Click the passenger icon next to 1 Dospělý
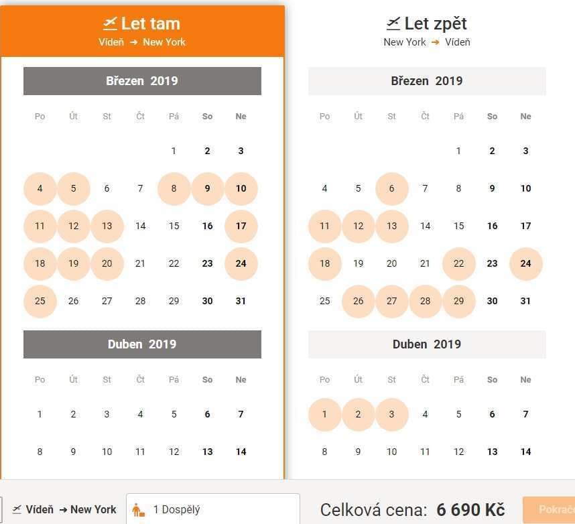 [138, 510]
